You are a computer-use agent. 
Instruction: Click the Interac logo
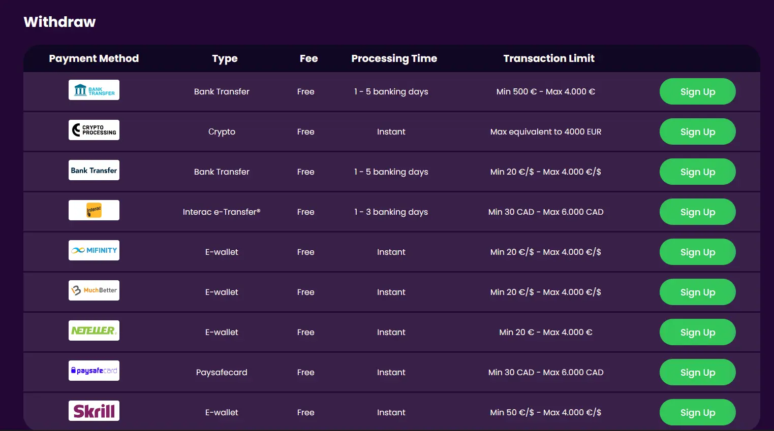tap(94, 210)
